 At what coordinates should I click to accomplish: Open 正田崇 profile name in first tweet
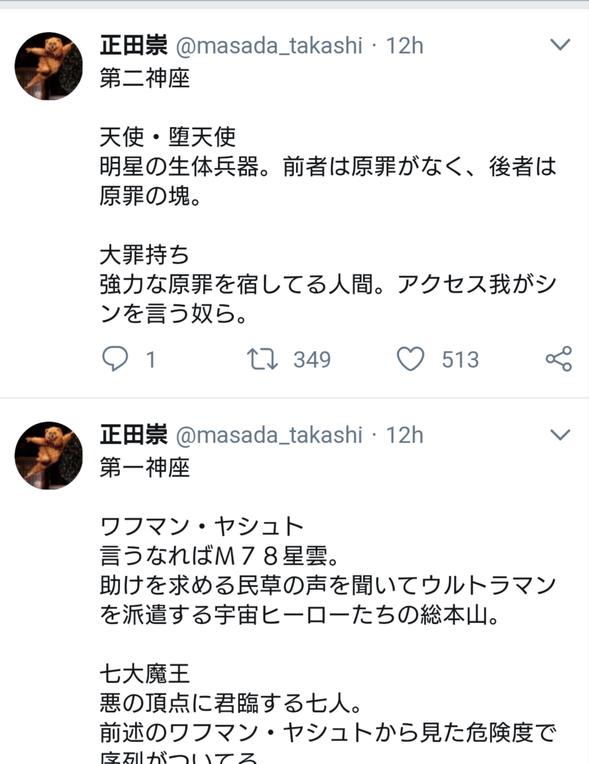[x=134, y=46]
